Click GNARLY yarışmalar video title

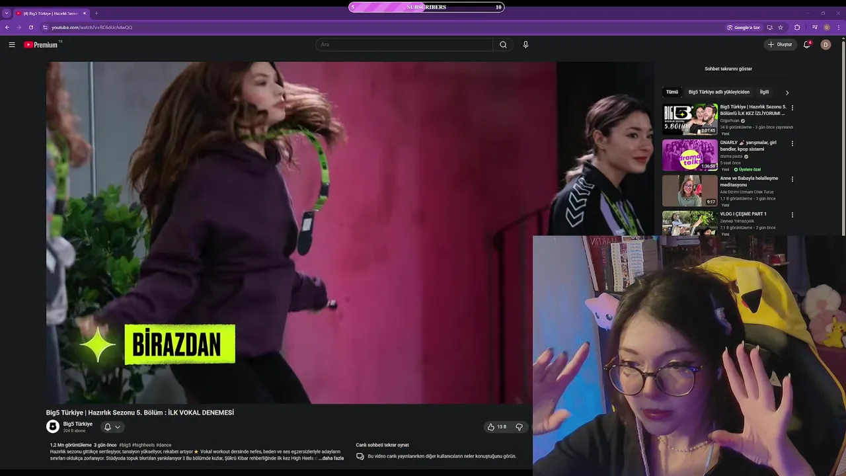click(748, 145)
